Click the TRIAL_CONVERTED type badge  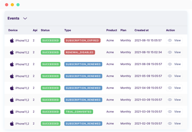[x=79, y=112]
